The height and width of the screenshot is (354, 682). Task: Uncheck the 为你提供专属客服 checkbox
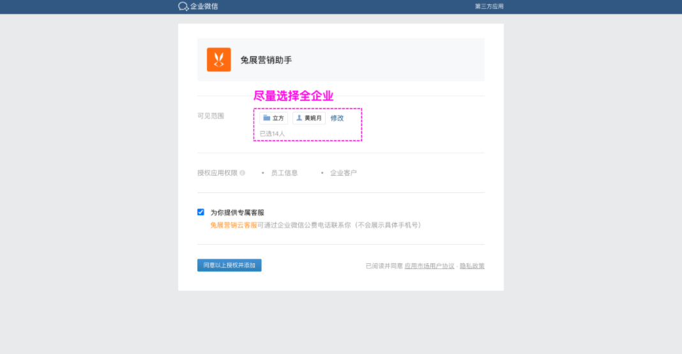pos(201,212)
